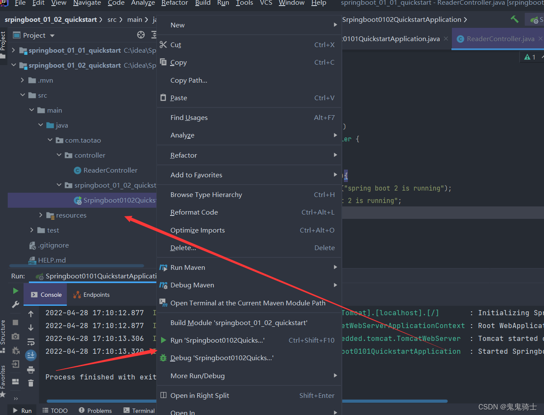The width and height of the screenshot is (544, 415).
Task: Expand the resources folder
Action: pyautogui.click(x=41, y=215)
